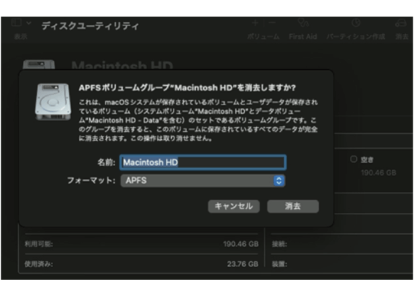Click the sidebar toggle icon in toolbar
Image resolution: width=414 pixels, height=298 pixels.
pos(17,24)
